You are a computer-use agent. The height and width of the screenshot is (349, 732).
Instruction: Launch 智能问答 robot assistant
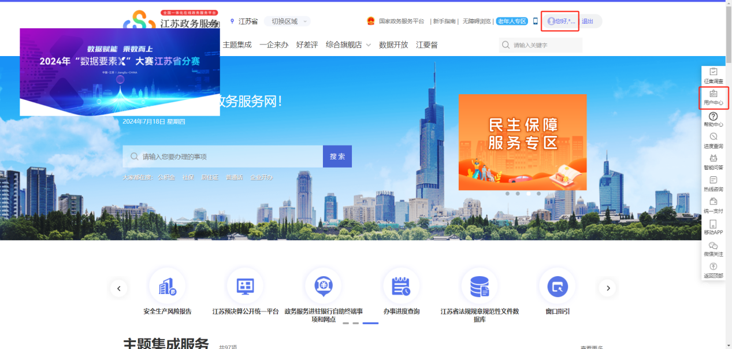tap(714, 159)
